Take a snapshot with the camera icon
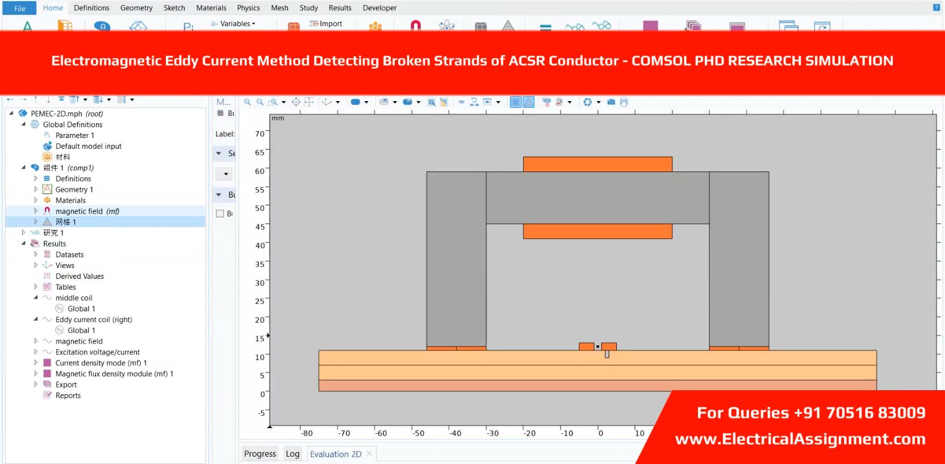This screenshot has width=945, height=464. (x=611, y=102)
